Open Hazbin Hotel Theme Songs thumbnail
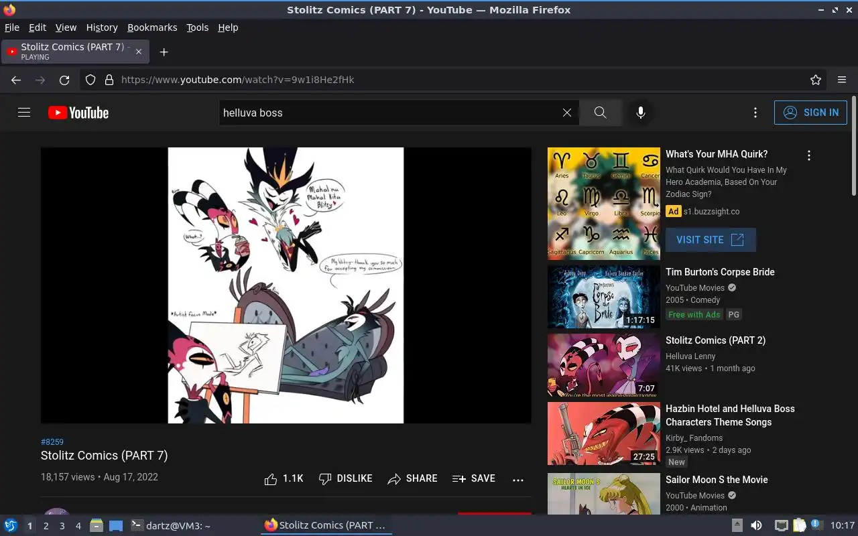 (x=604, y=433)
